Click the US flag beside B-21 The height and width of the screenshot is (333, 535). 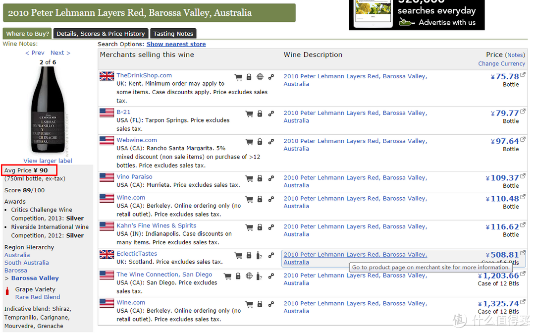click(x=107, y=112)
